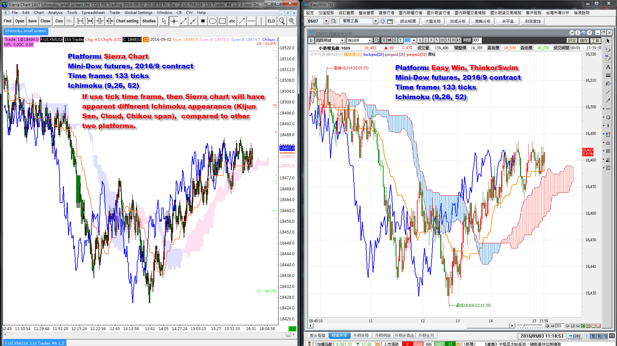Click the help question mark icon in EasyWin panel

589,33
